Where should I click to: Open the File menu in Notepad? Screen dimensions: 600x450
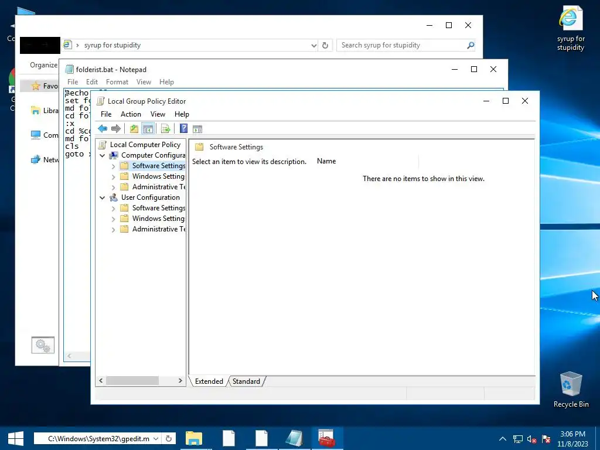click(73, 82)
